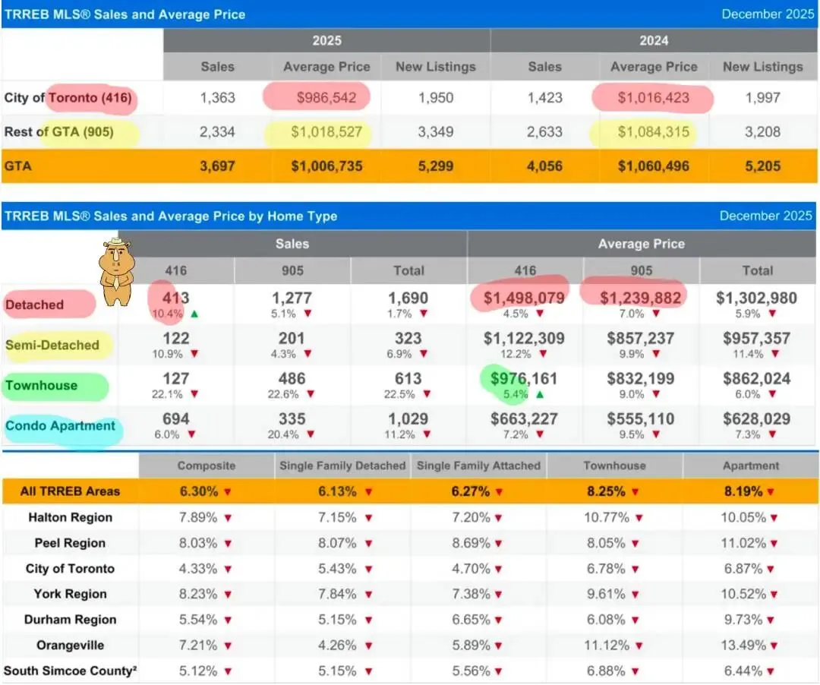This screenshot has width=820, height=685.
Task: Click the Durham Region row label
Action: point(70,620)
